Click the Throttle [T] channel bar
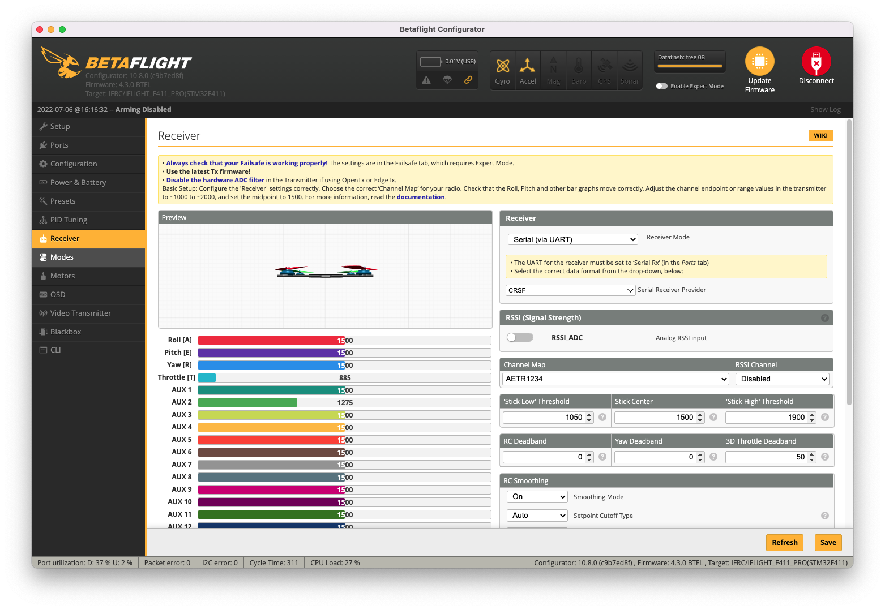 (x=344, y=378)
